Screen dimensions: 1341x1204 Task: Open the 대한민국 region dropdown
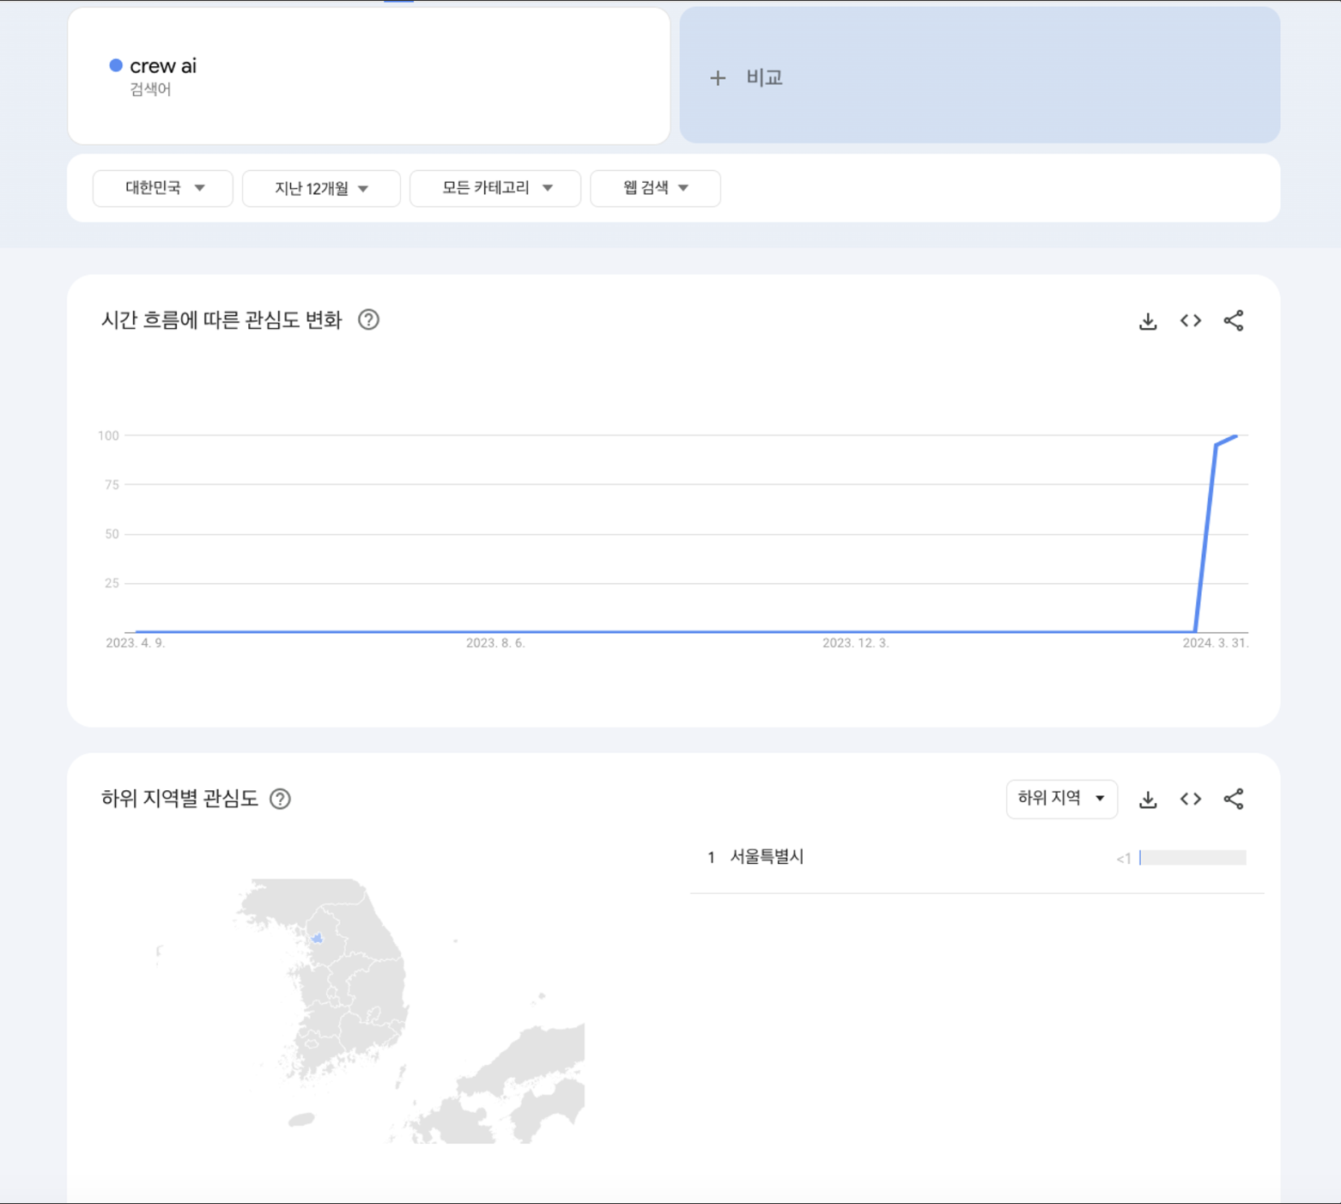(163, 188)
